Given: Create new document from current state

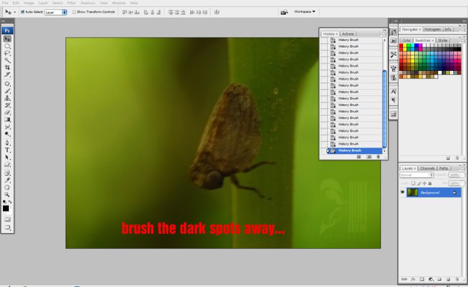Looking at the screenshot, I should pos(359,157).
